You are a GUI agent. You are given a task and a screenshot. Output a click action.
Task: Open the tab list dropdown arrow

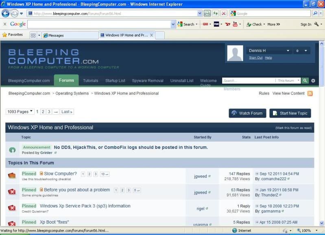39,35
